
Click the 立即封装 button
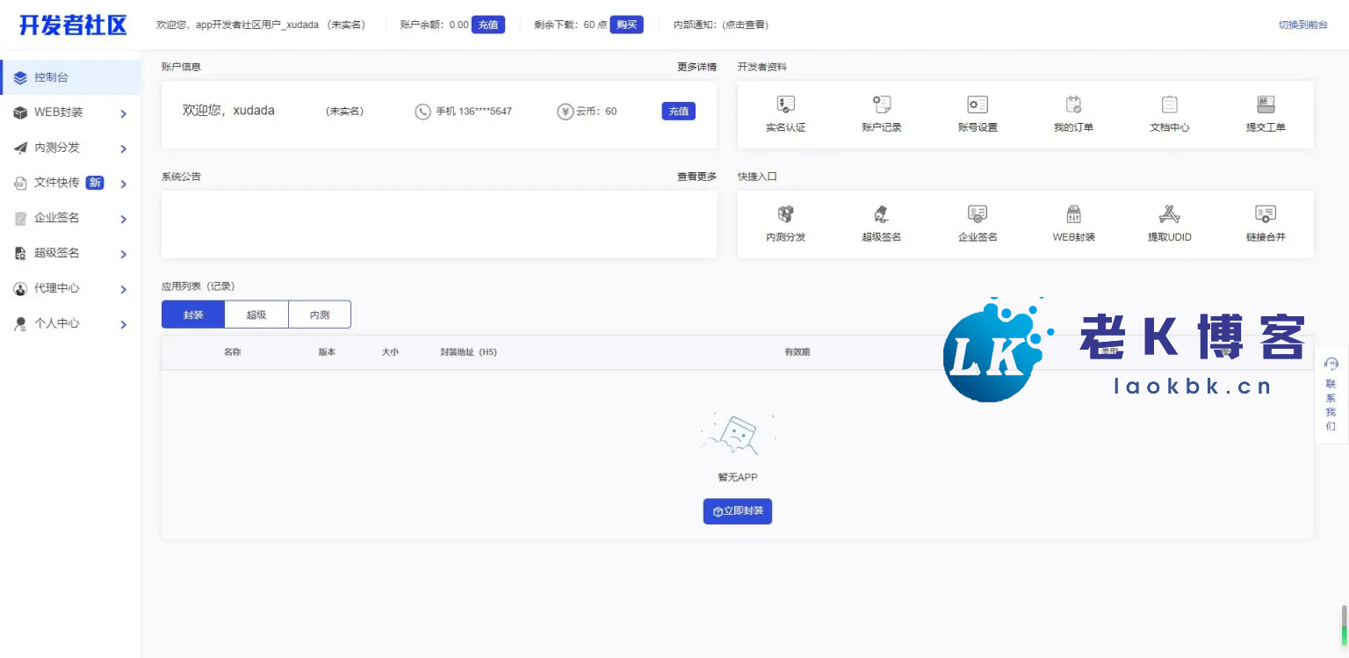coord(738,511)
